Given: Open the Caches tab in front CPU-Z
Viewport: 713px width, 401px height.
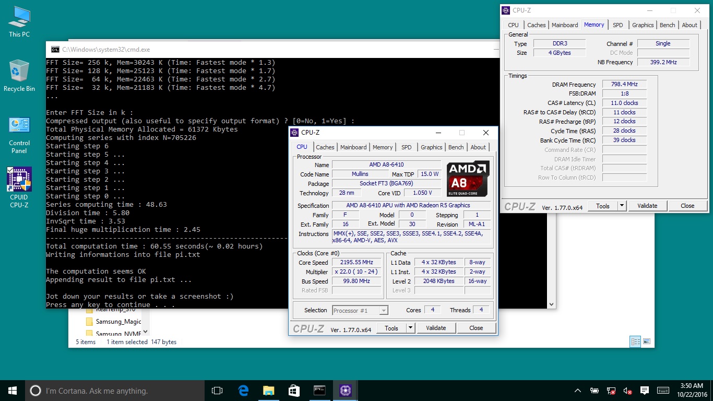Looking at the screenshot, I should pos(325,147).
